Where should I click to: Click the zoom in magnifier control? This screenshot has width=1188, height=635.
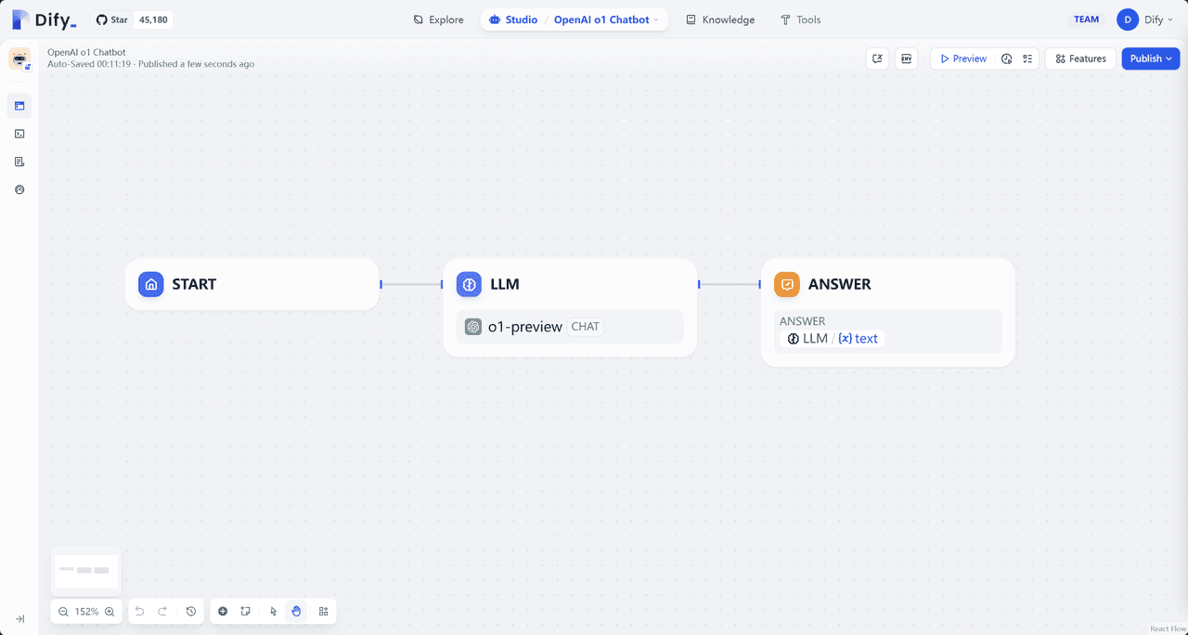pyautogui.click(x=110, y=611)
